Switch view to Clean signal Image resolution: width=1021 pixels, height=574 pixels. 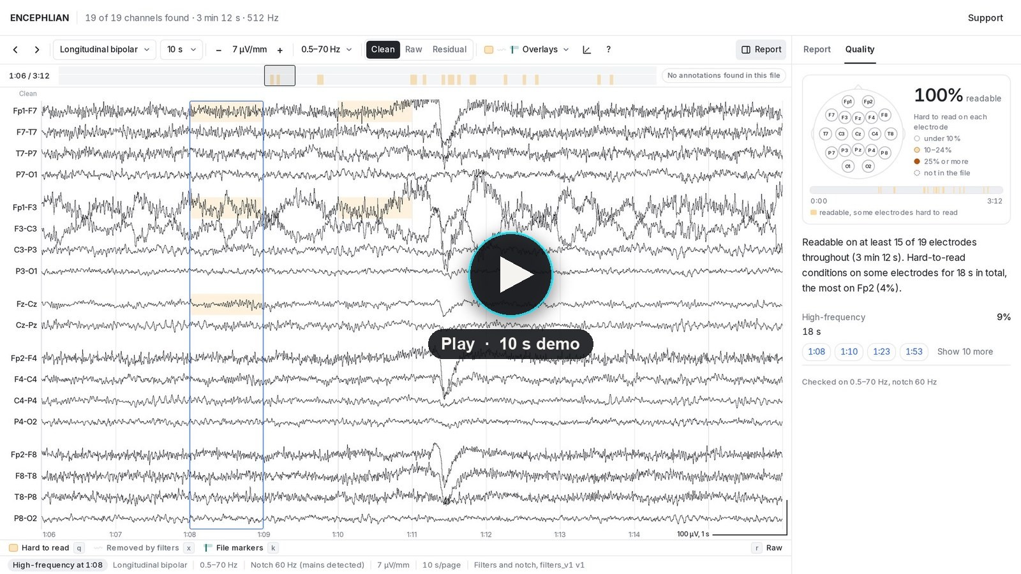pyautogui.click(x=383, y=50)
